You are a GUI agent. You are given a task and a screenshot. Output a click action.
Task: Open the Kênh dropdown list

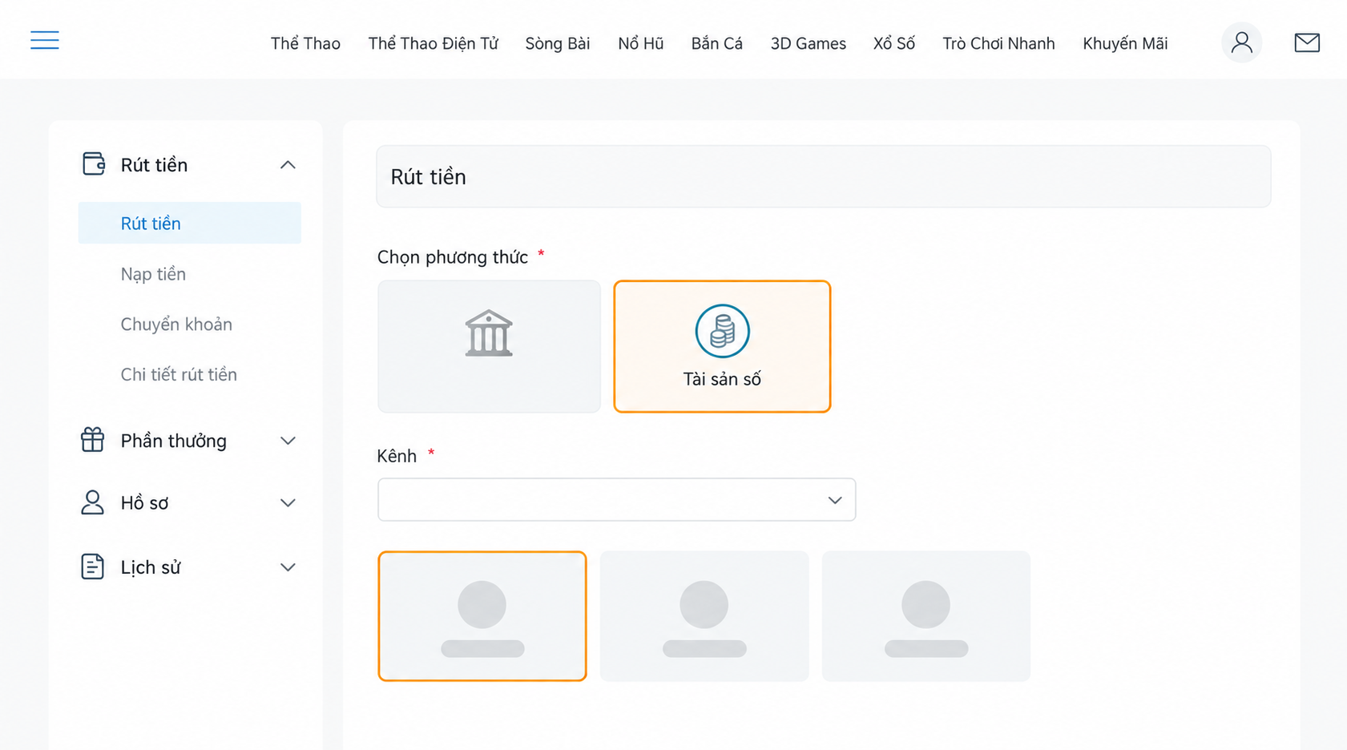[x=616, y=499]
